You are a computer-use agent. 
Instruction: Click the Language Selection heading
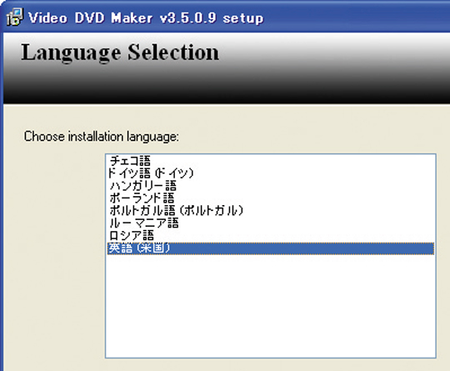tap(120, 53)
